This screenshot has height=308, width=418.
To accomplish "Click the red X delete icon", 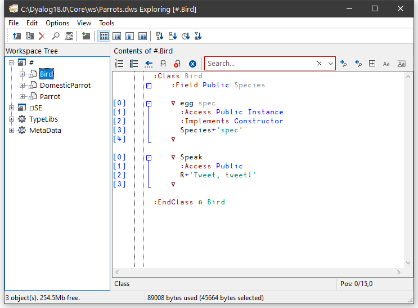I will tap(42, 36).
